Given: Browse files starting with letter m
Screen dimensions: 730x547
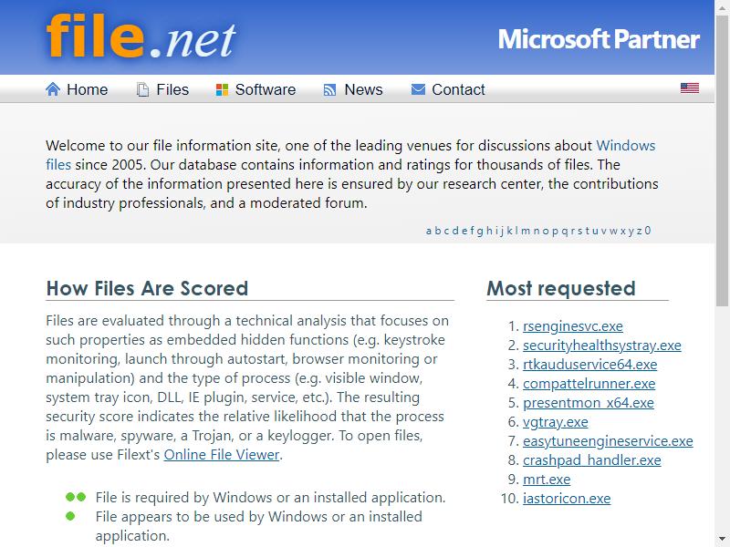Looking at the screenshot, I should tap(526, 231).
